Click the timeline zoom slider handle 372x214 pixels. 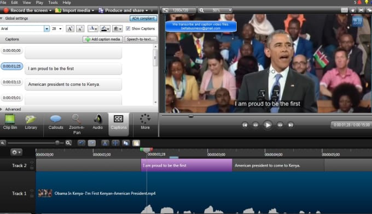tap(57, 142)
